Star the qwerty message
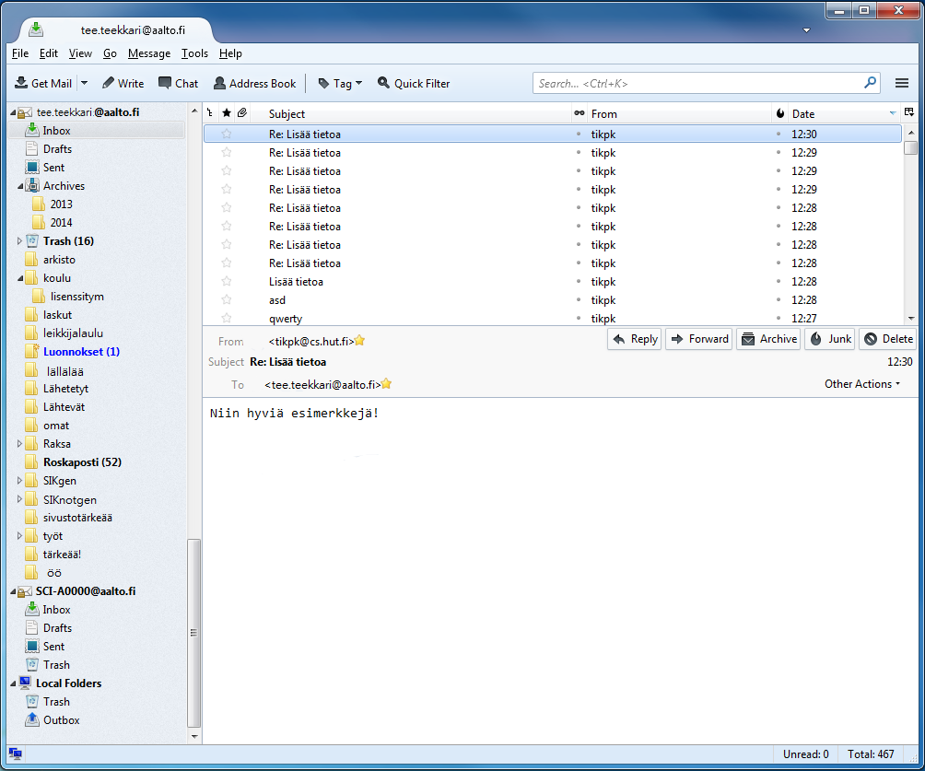This screenshot has width=925, height=771. [x=226, y=318]
